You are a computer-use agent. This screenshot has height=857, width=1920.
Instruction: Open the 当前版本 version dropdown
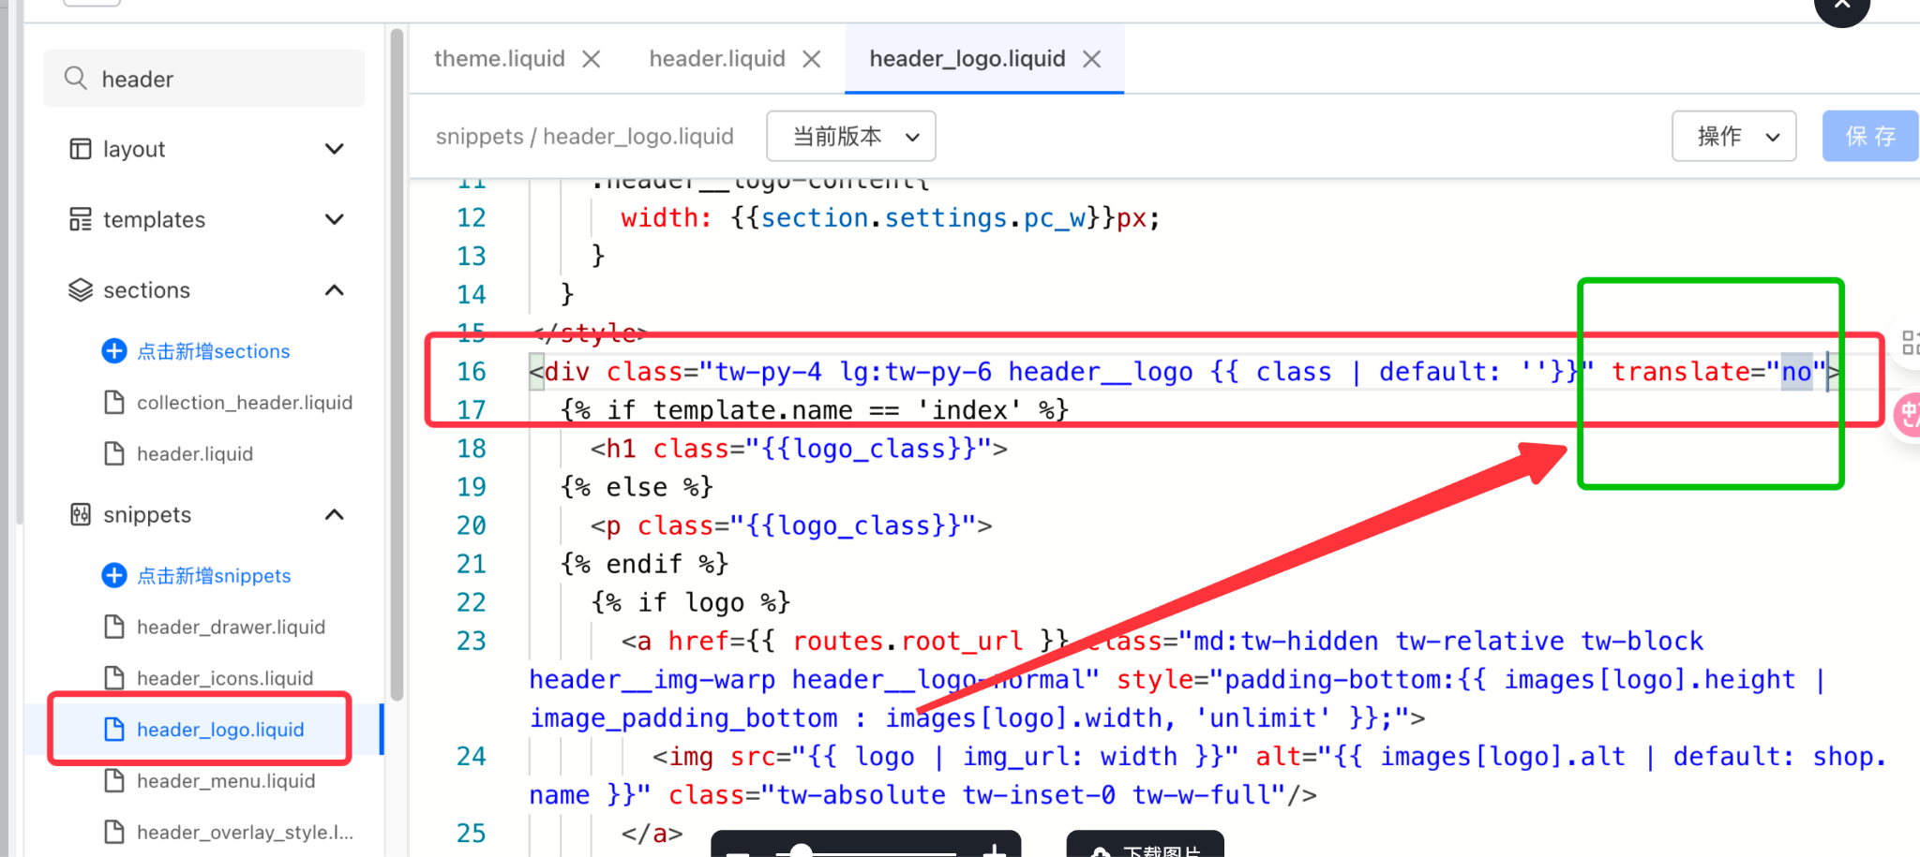(850, 137)
